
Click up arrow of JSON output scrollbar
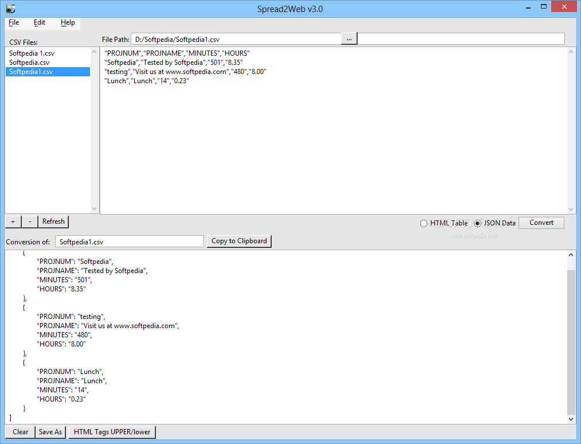click(x=571, y=255)
